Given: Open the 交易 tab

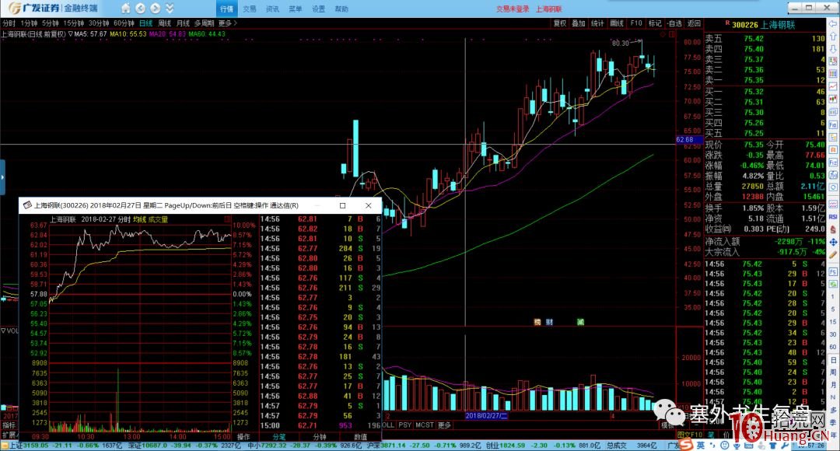Looking at the screenshot, I should pyautogui.click(x=250, y=9).
